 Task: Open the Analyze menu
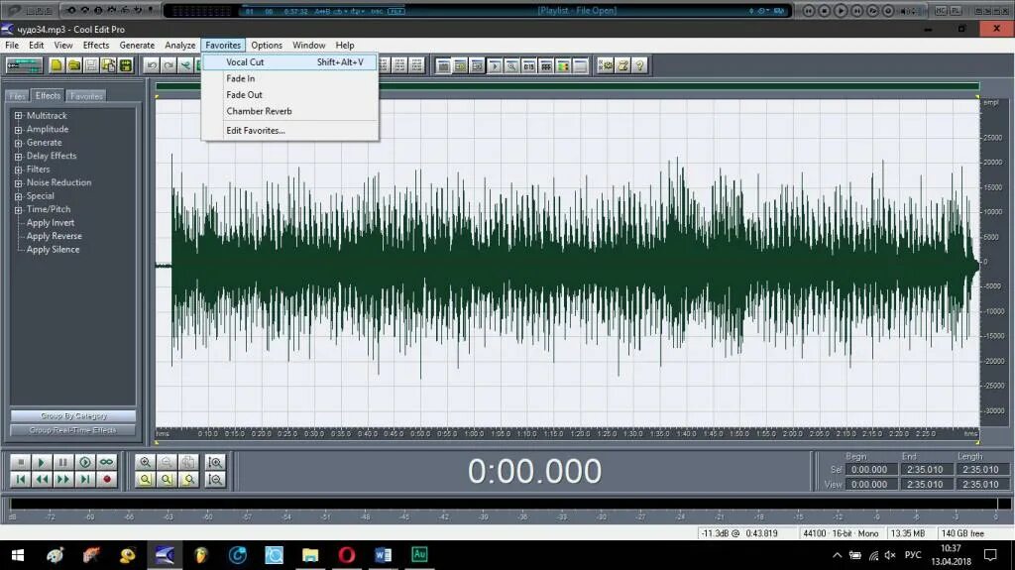point(180,46)
